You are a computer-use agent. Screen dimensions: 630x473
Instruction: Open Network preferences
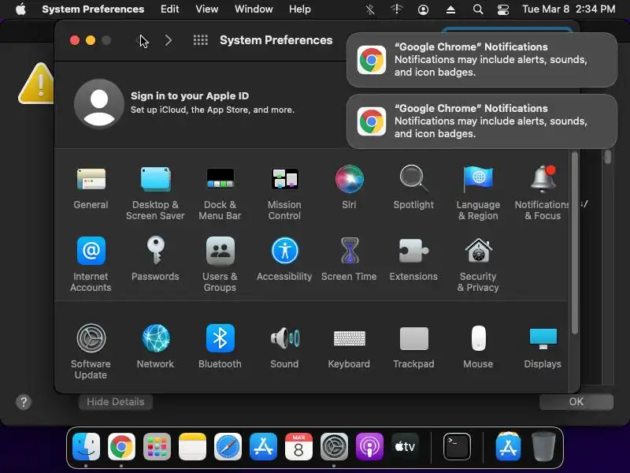point(155,347)
